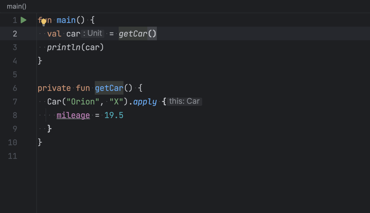Click the Car constructor call on line 7

click(54, 102)
